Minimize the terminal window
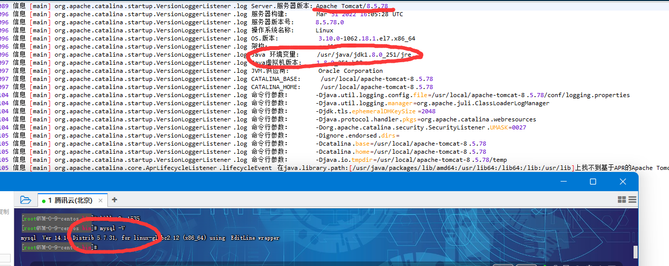 point(565,182)
